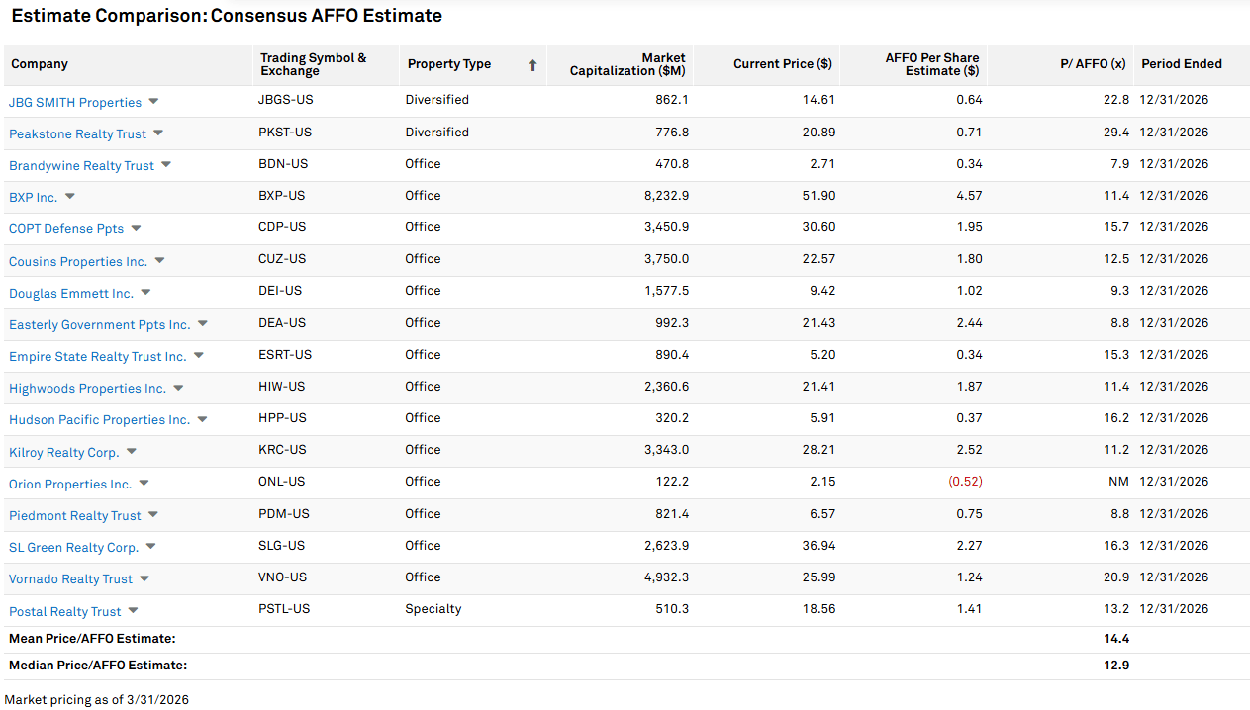Show options arrow for Empire State Realty Trust
The width and height of the screenshot is (1250, 710).
point(199,356)
